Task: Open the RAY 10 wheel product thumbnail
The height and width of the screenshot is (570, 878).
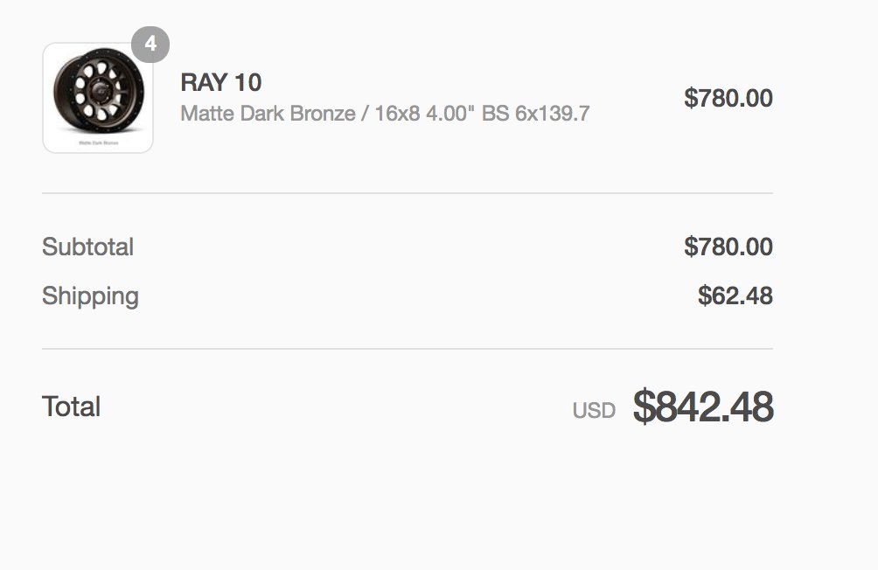Action: [98, 98]
